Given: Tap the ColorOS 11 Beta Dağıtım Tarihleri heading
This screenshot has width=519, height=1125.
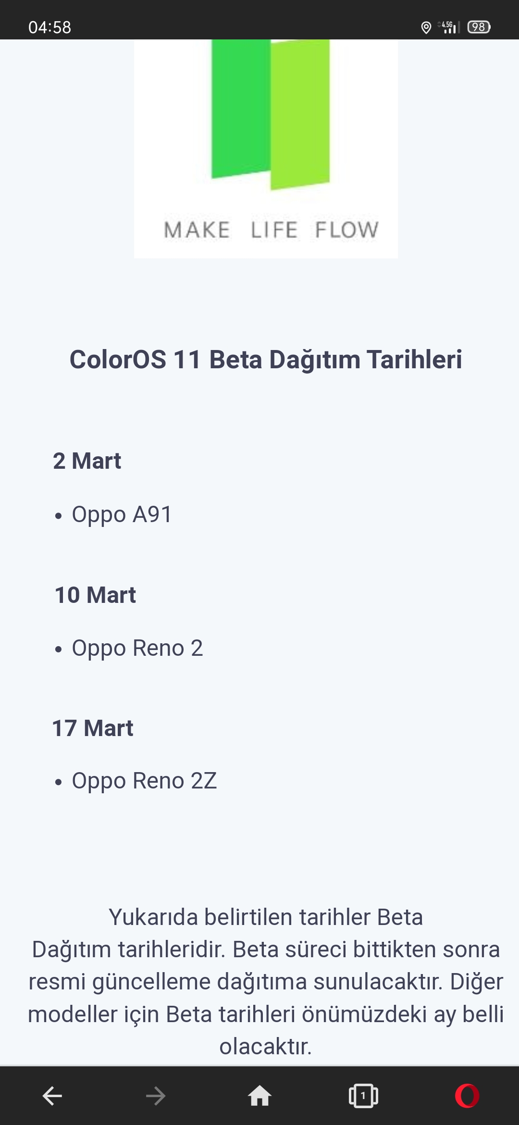Looking at the screenshot, I should (x=266, y=360).
